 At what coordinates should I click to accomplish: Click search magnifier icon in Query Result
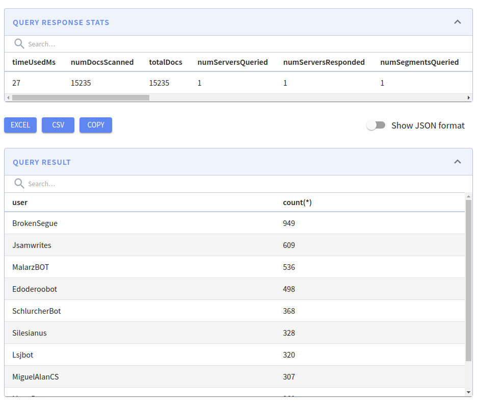point(19,184)
